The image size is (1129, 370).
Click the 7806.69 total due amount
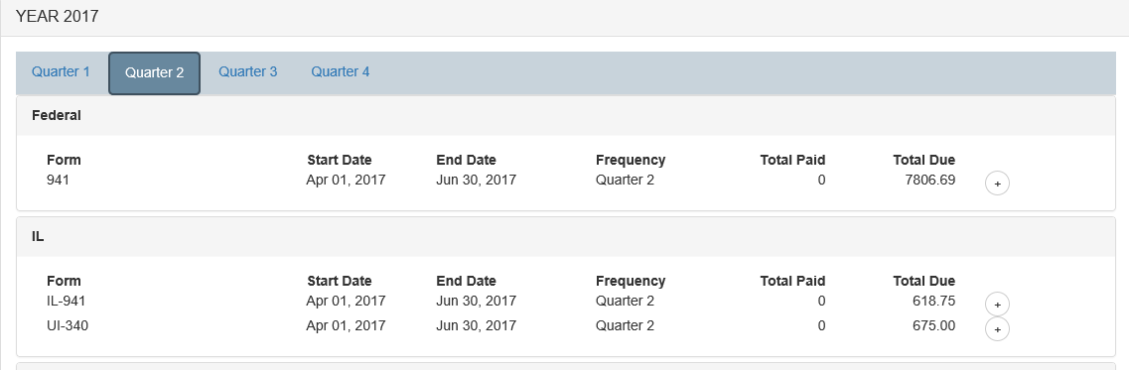(930, 180)
